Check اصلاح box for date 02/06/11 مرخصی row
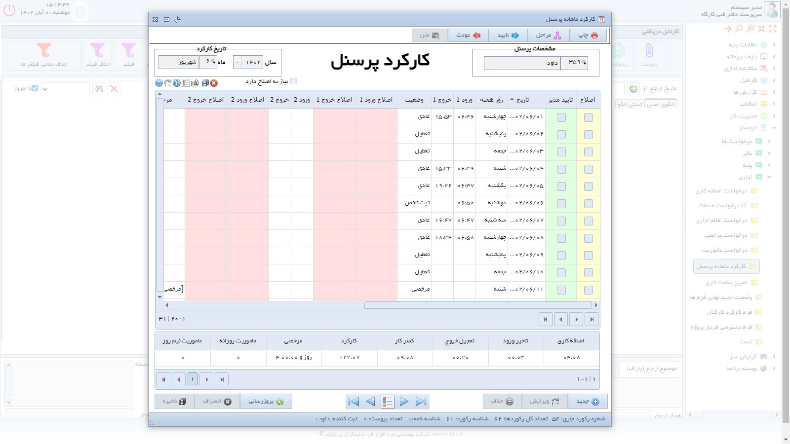Screen dimensions: 790x444 tap(588, 290)
